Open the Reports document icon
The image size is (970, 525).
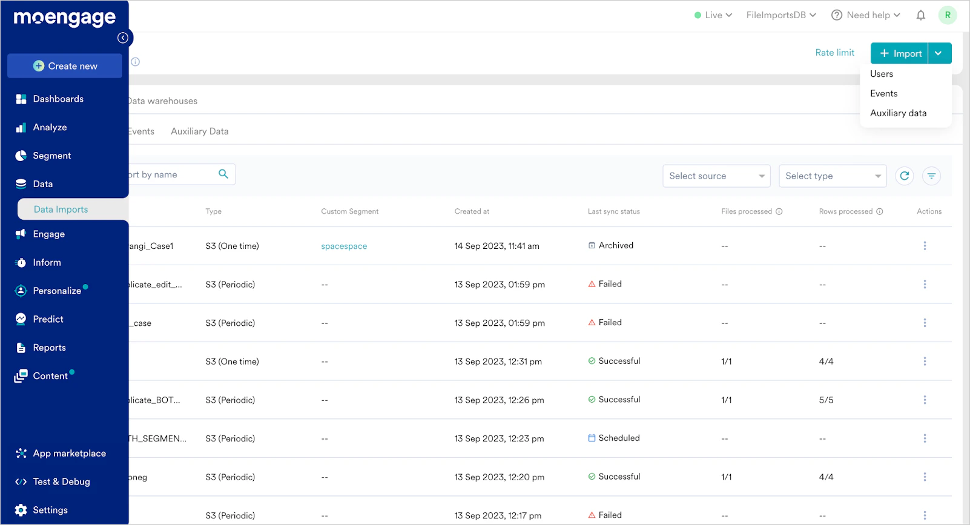[x=21, y=348]
